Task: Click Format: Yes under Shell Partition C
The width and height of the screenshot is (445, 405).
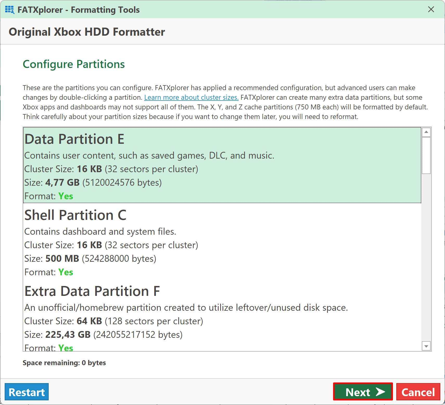Action: pos(49,272)
